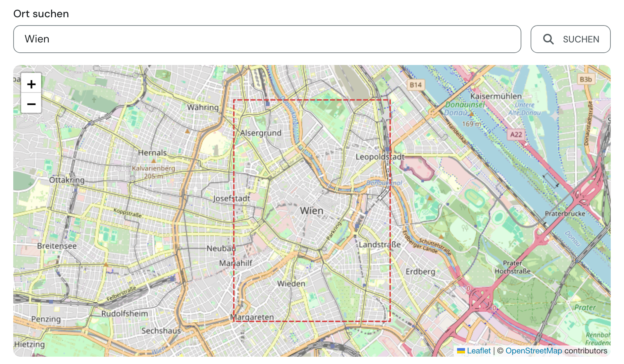This screenshot has width=624, height=364.
Task: Click the Kalvarienberg peak triangle marker
Action: tap(153, 161)
